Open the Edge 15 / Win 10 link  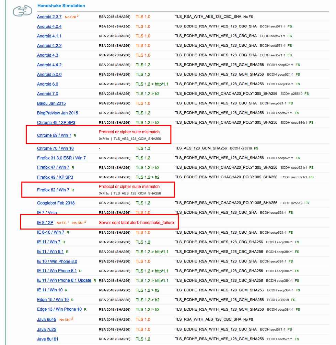pyautogui.click(x=53, y=300)
